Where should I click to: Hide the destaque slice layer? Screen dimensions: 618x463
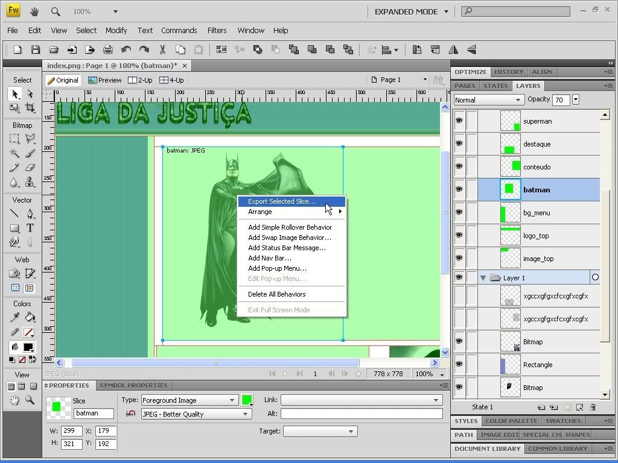tap(459, 143)
